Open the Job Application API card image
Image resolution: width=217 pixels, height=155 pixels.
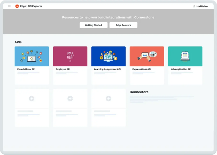click(x=185, y=56)
